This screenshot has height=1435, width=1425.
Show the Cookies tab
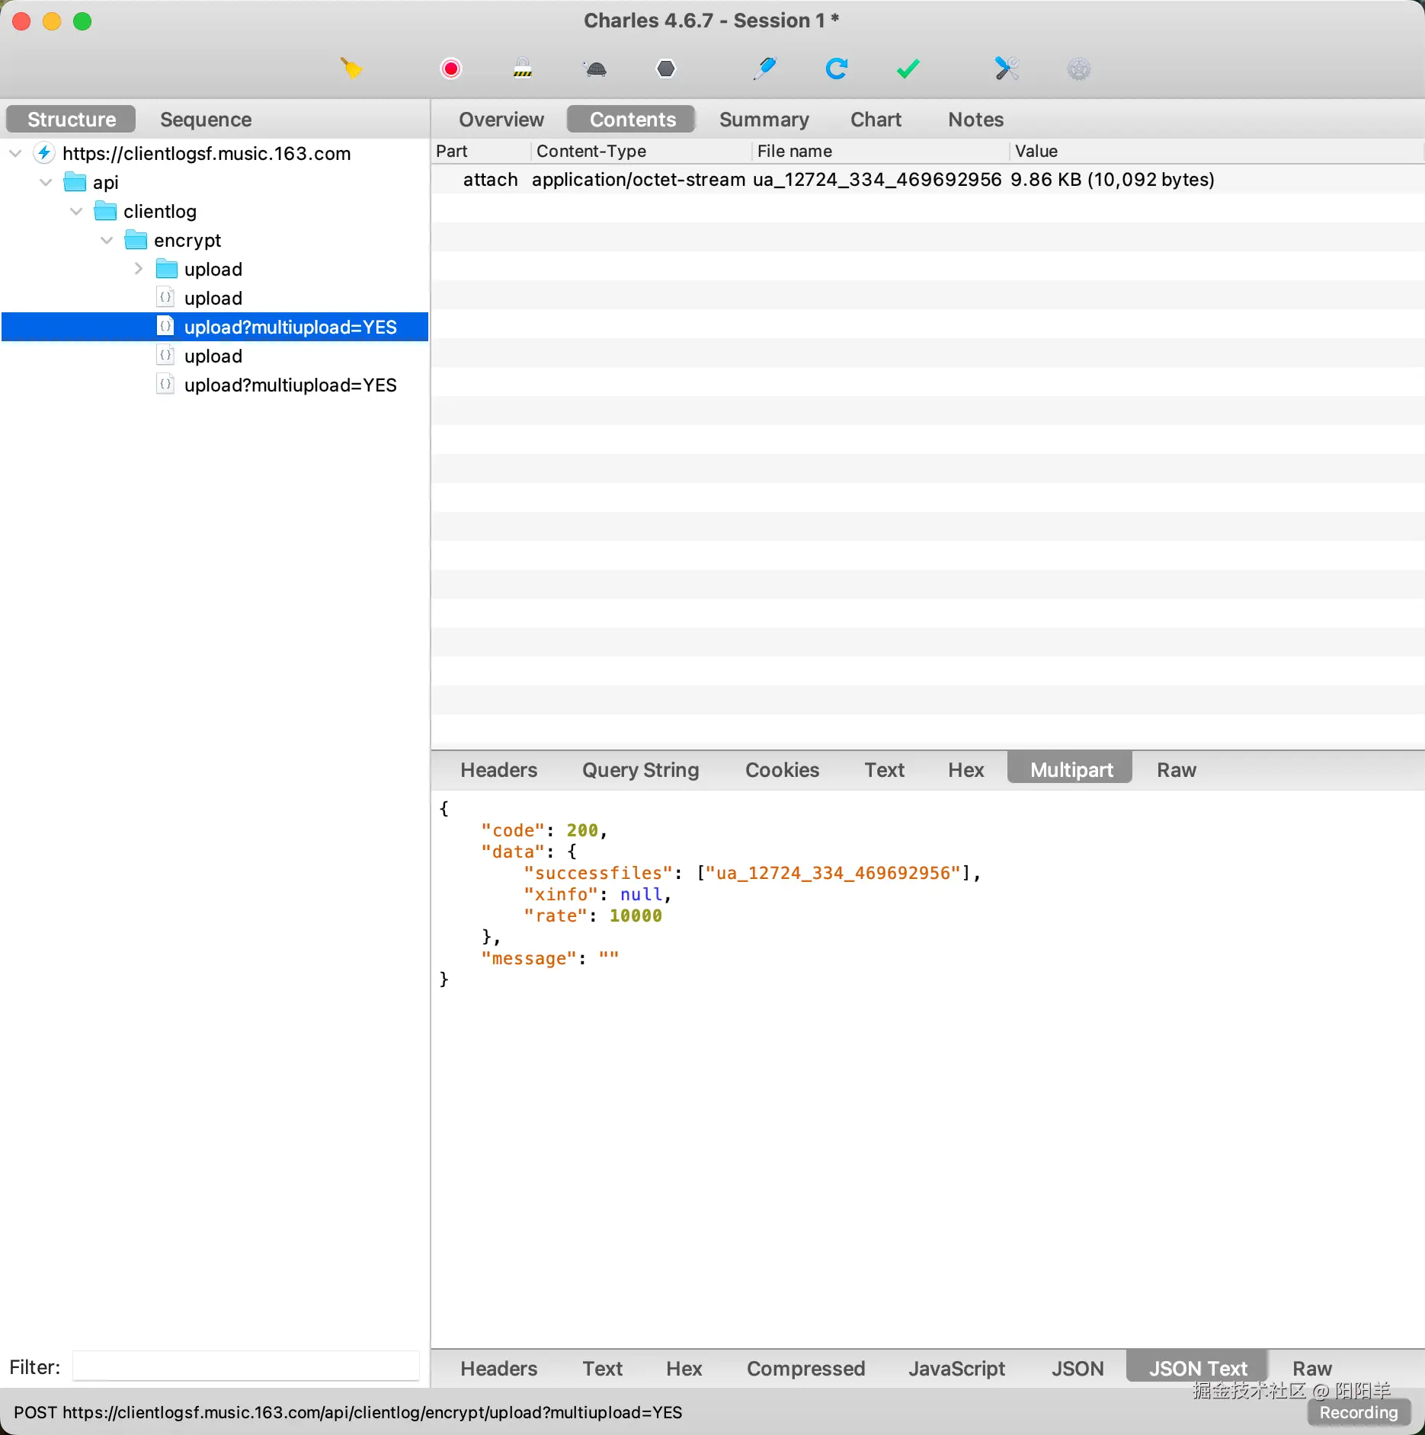click(782, 769)
